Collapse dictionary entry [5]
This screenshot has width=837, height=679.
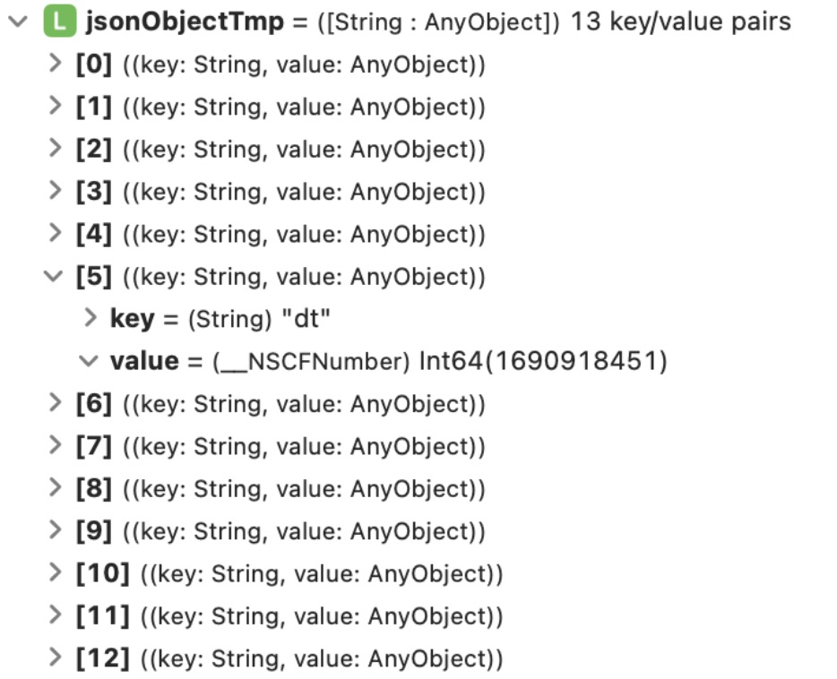click(55, 277)
